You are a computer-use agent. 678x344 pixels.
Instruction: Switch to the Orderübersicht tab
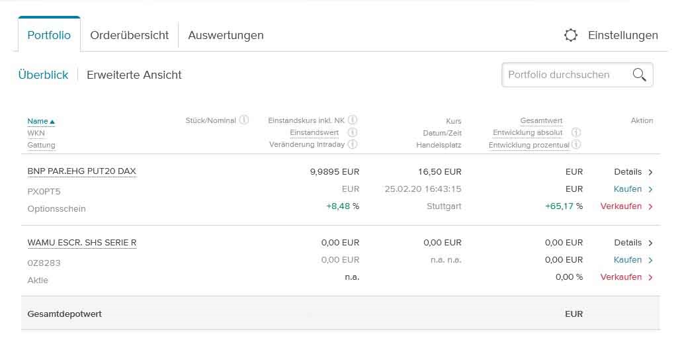coord(130,35)
